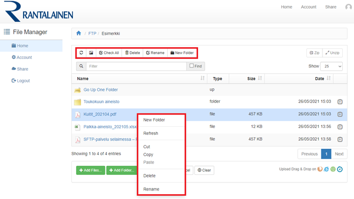Click Previous pagination button
The width and height of the screenshot is (354, 199).
tap(310, 154)
